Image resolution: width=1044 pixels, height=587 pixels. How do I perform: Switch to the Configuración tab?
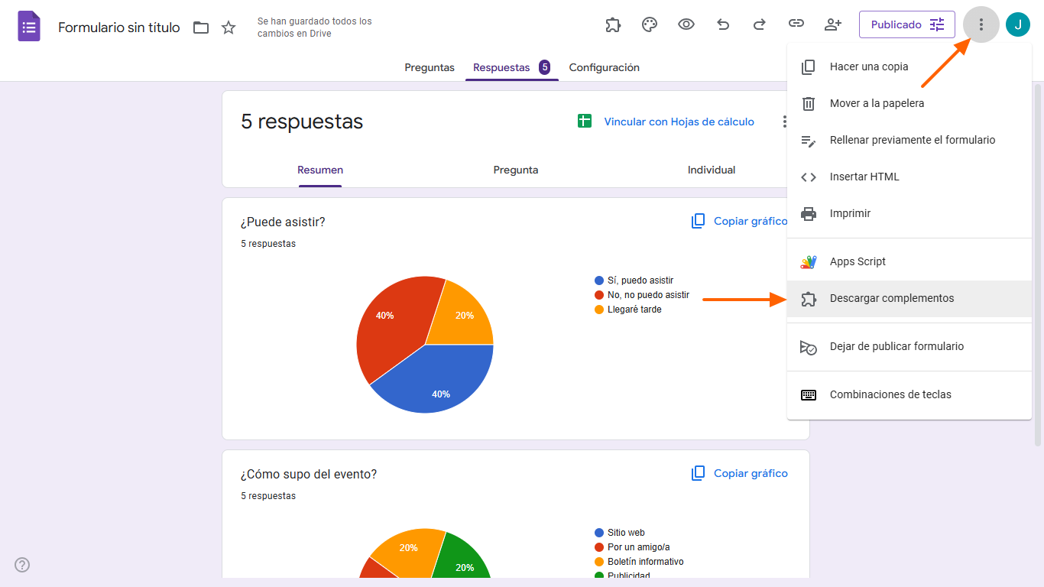point(604,67)
